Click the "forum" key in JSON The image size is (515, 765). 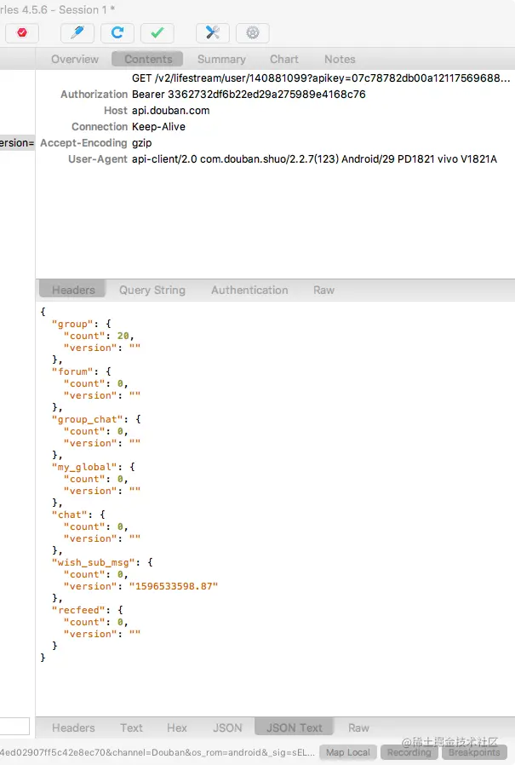(72, 371)
